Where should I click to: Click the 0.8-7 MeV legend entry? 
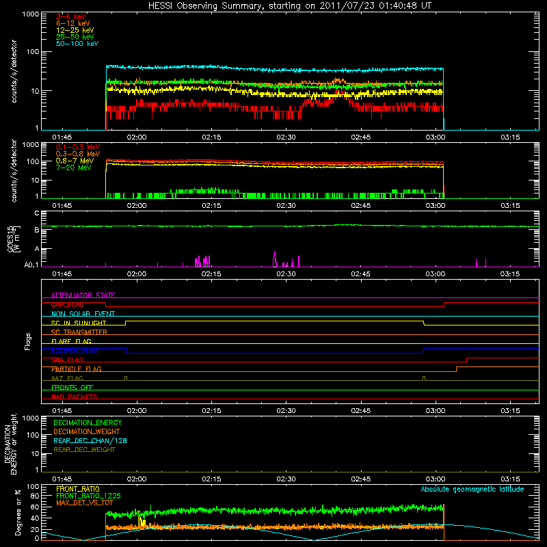(75, 161)
